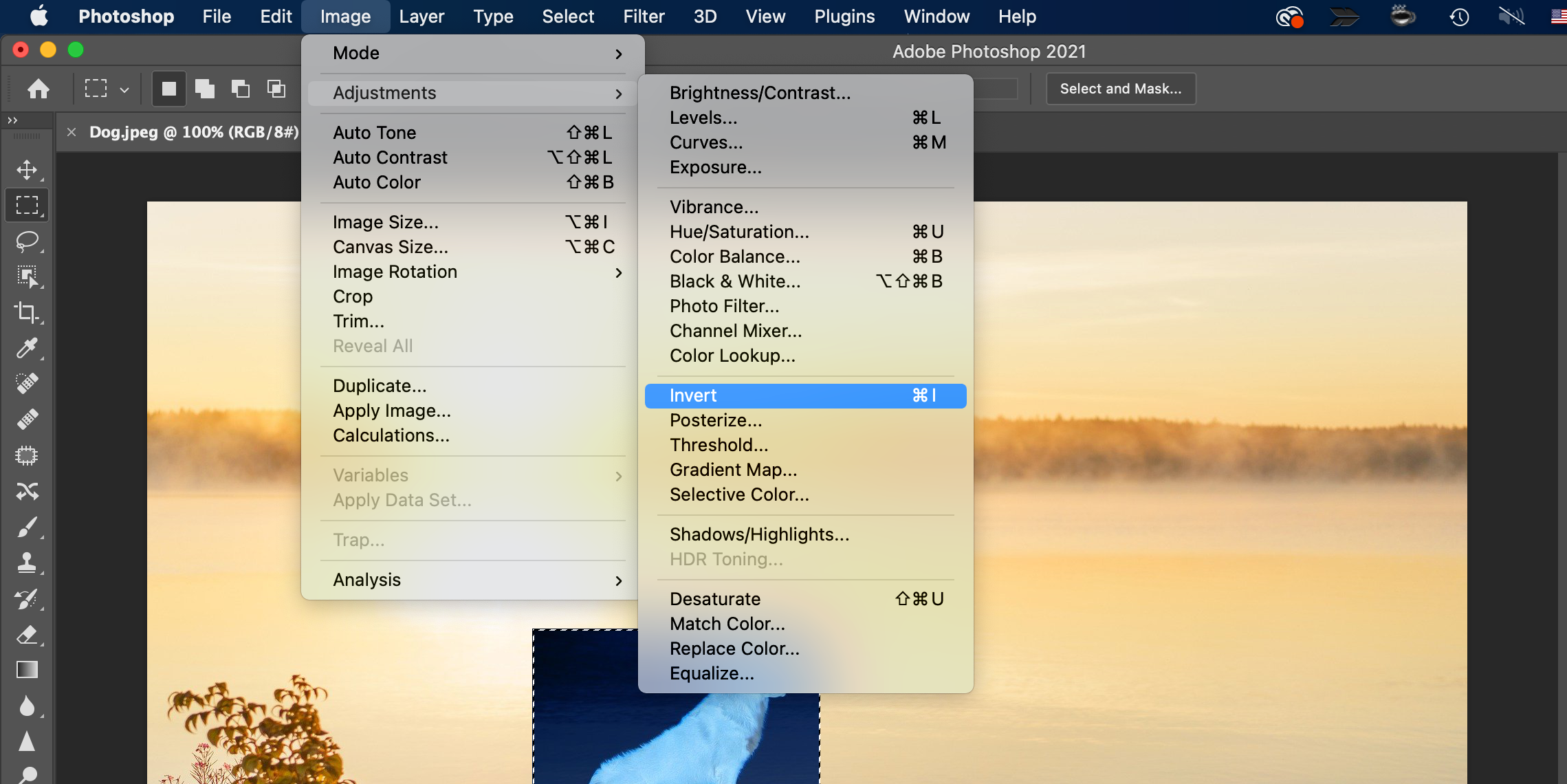Image resolution: width=1567 pixels, height=784 pixels.
Task: Click the Select and Mask button
Action: (x=1120, y=88)
